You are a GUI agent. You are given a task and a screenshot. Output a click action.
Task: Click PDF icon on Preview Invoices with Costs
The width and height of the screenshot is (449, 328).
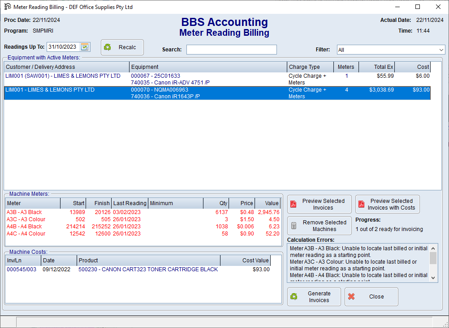[x=362, y=204]
